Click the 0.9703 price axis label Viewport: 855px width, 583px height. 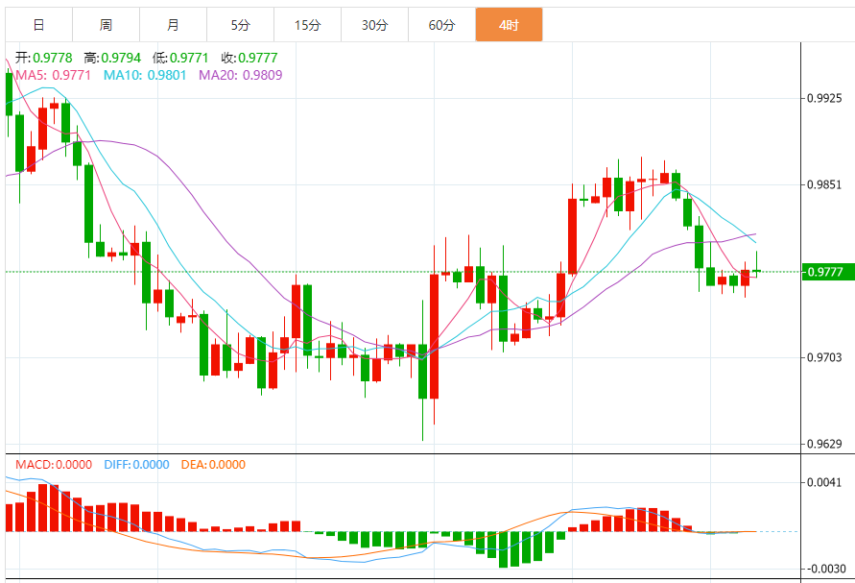click(x=824, y=357)
